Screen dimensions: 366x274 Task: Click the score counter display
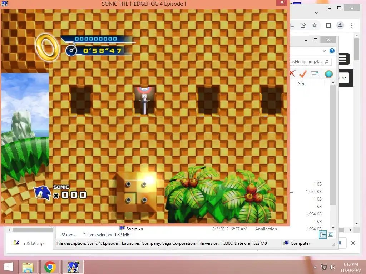(x=96, y=39)
